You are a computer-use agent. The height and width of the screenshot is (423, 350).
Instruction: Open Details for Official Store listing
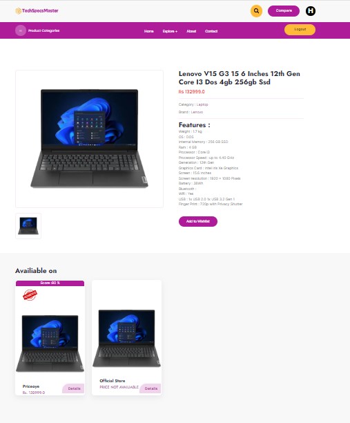coord(150,388)
